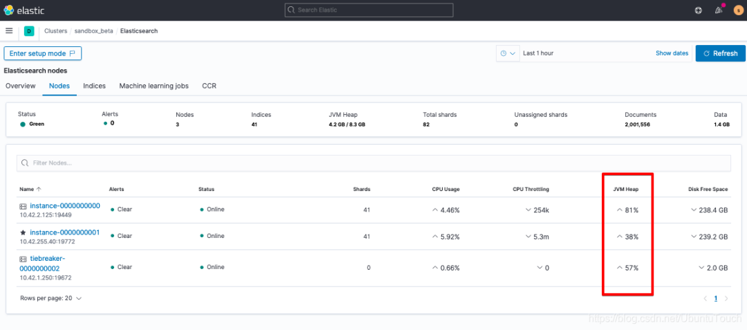Click the 5.3m CPU throttling value
This screenshot has height=330, width=747.
click(541, 236)
